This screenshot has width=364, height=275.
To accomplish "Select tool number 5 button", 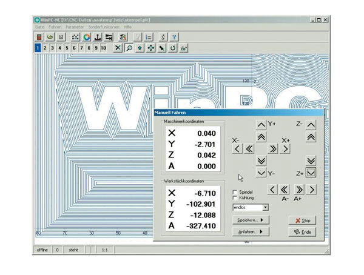I will [67, 48].
